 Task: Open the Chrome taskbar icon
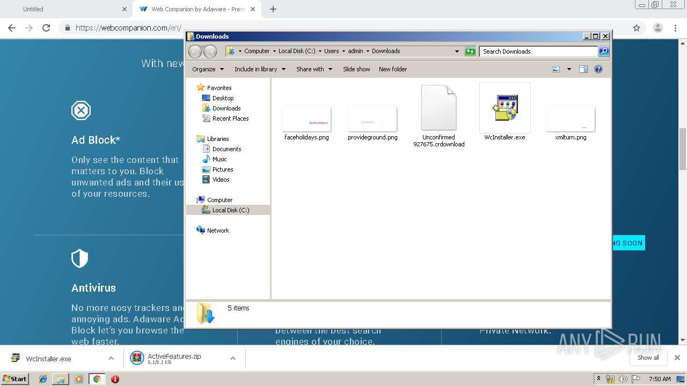(x=97, y=379)
